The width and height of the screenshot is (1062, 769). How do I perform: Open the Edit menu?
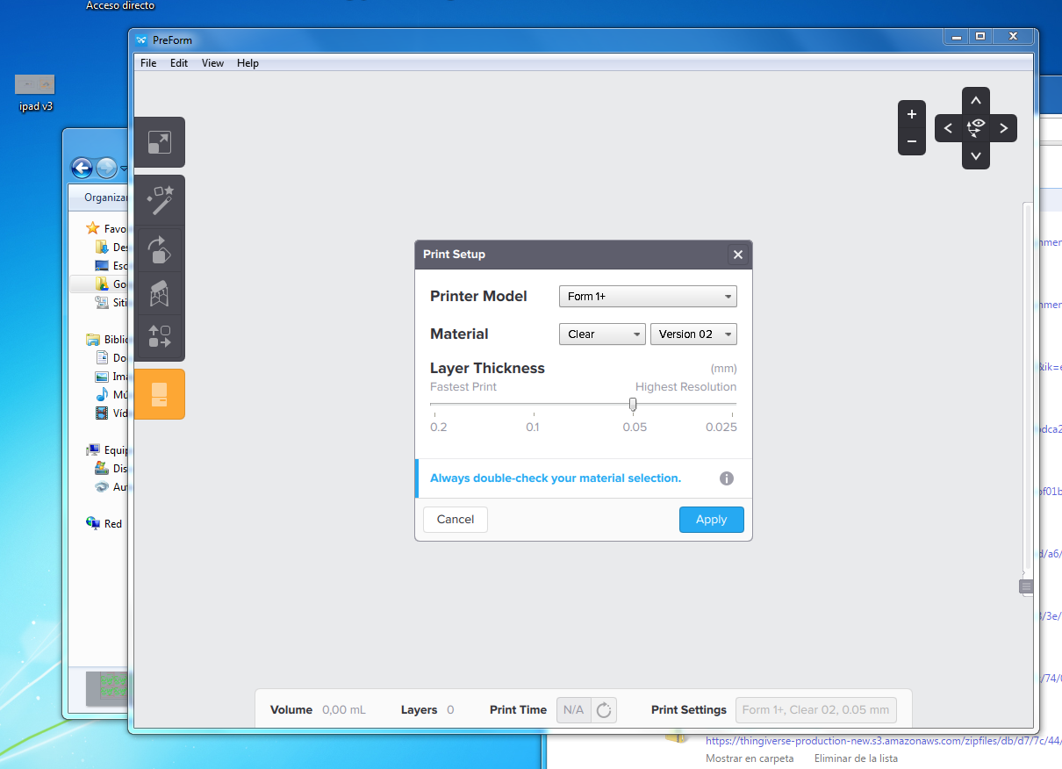coord(179,63)
